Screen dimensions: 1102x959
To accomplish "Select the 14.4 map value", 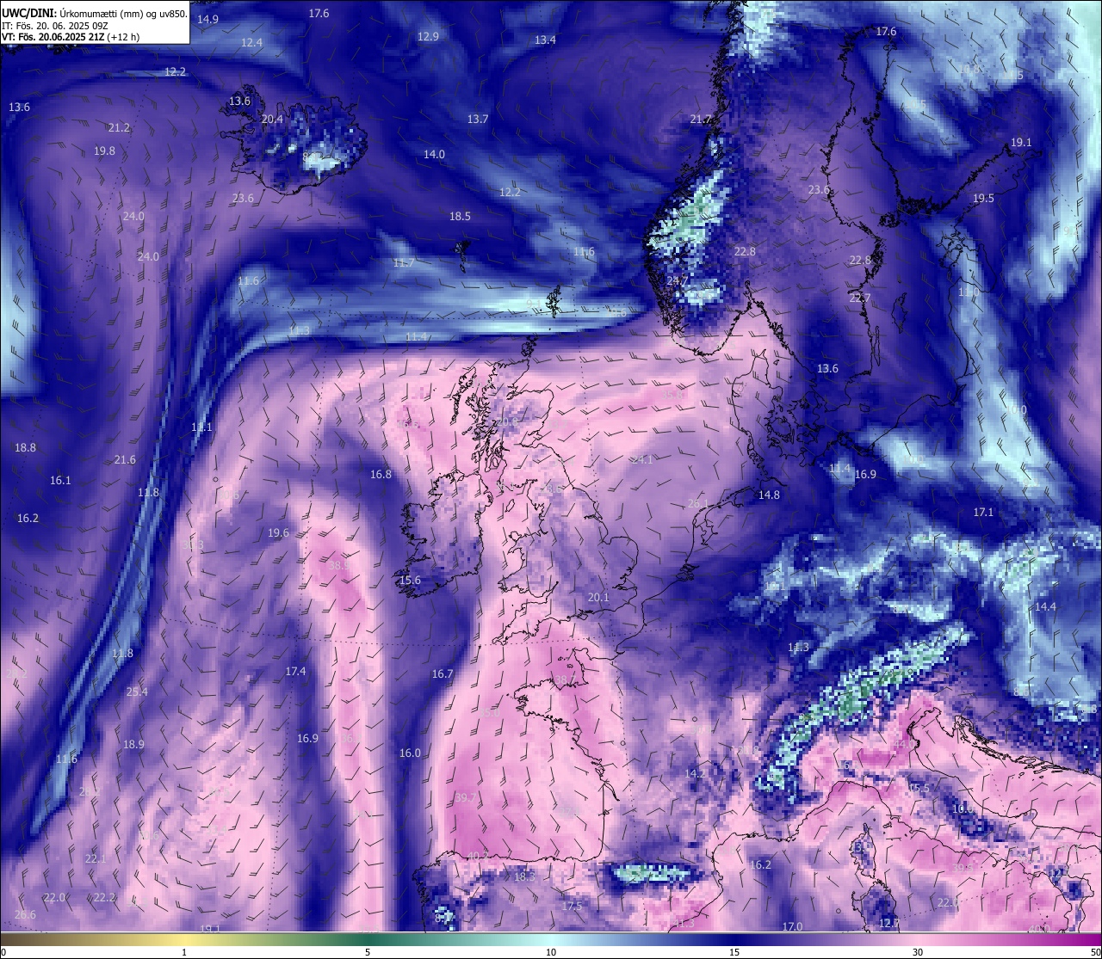I will point(1045,606).
